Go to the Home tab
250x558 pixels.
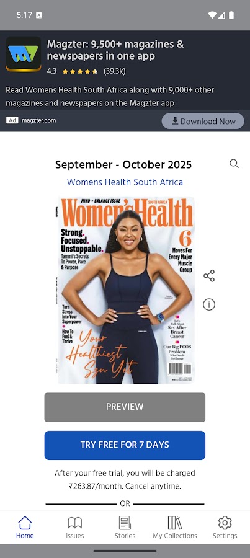[x=25, y=528]
